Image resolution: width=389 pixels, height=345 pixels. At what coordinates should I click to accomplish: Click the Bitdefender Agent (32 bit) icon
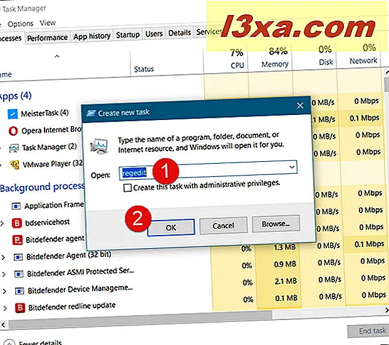pos(18,257)
